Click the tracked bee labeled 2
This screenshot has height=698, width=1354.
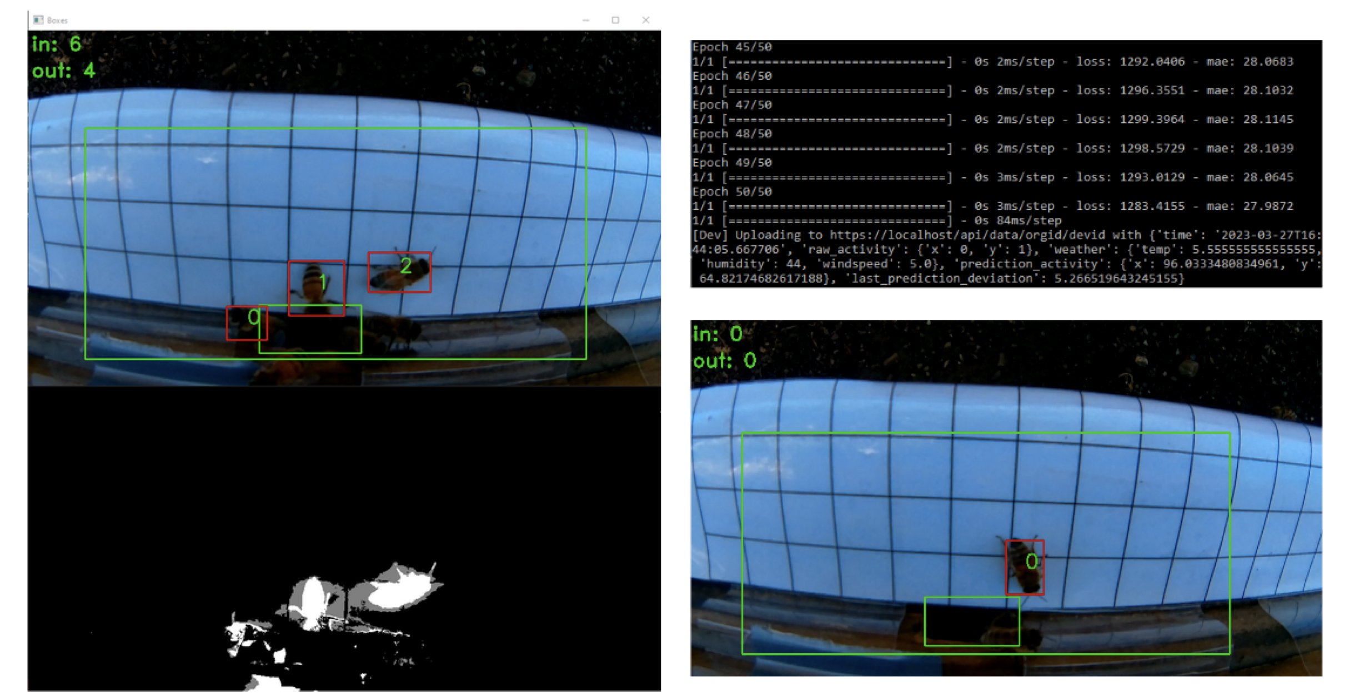click(399, 272)
